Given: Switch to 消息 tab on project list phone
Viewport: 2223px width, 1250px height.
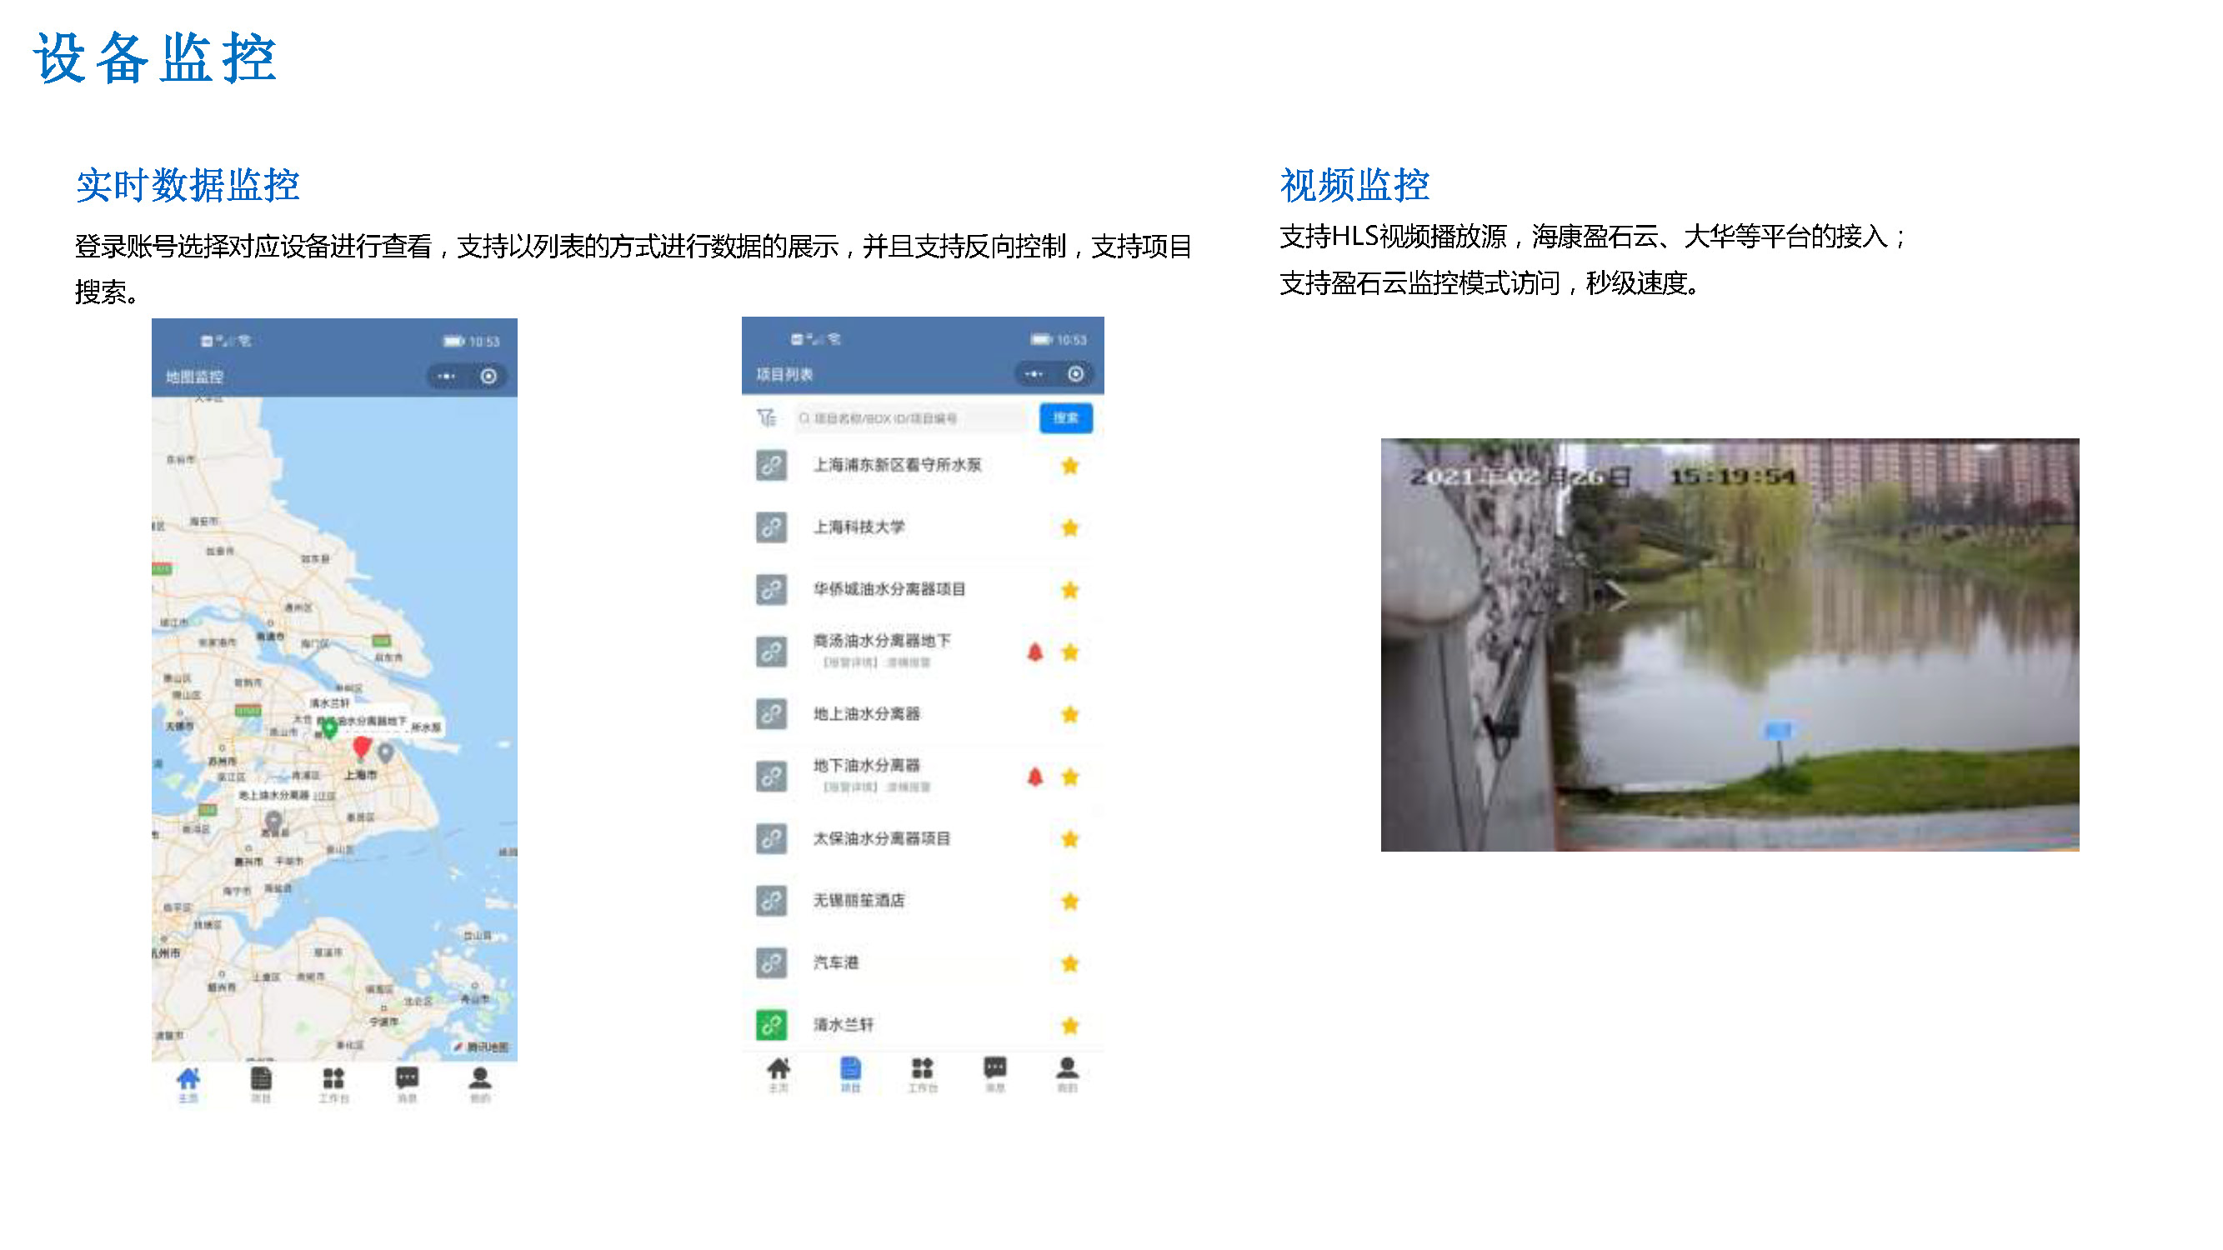Looking at the screenshot, I should [x=995, y=1075].
